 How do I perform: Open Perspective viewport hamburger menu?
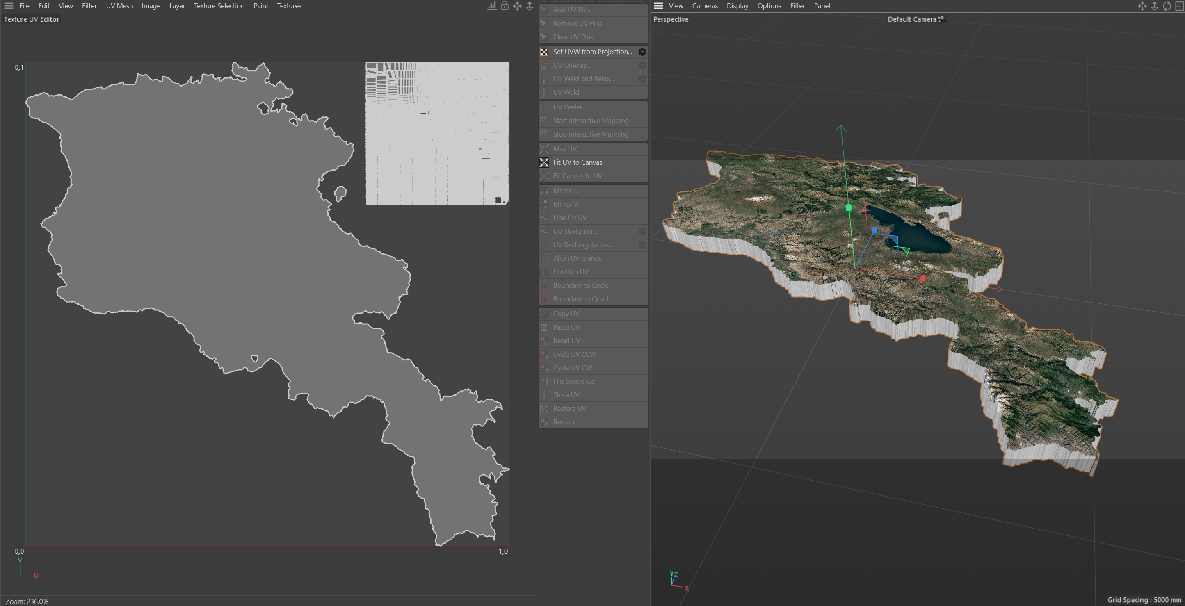[658, 6]
